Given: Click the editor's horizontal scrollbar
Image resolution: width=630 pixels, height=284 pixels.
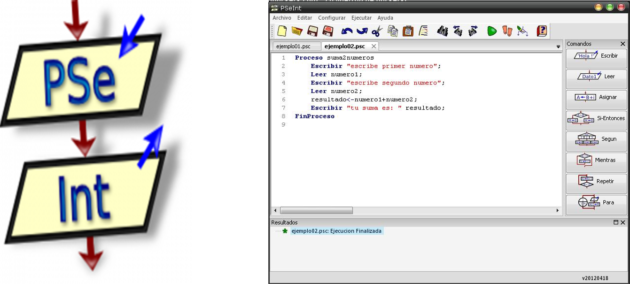Looking at the screenshot, I should [315, 210].
